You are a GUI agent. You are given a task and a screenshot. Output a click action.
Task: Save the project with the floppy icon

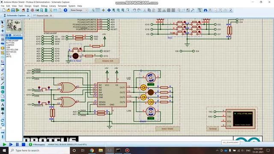(x=13, y=10)
